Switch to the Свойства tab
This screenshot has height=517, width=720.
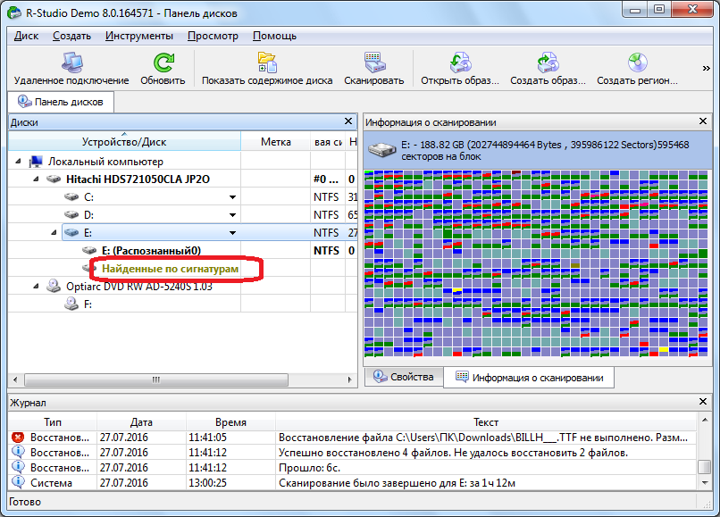coord(404,377)
